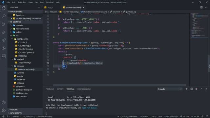Image resolution: width=210 pixels, height=118 pixels.
Task: Expand the node_modules folder
Action: click(x=22, y=29)
